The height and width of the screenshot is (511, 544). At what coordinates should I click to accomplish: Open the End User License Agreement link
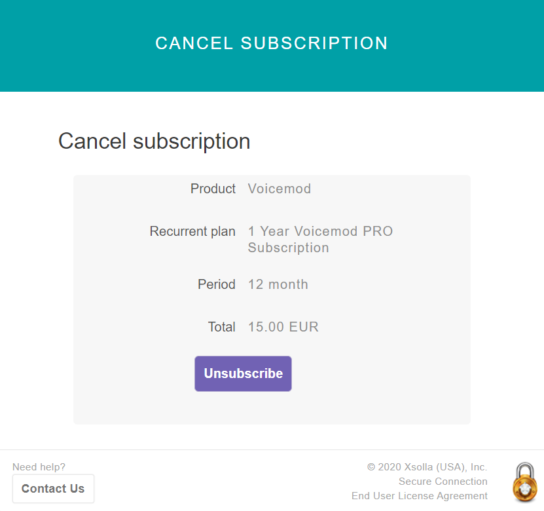(419, 496)
